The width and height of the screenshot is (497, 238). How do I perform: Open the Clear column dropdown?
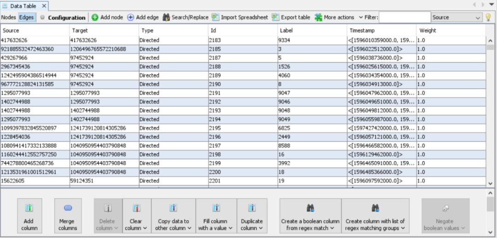pyautogui.click(x=136, y=215)
